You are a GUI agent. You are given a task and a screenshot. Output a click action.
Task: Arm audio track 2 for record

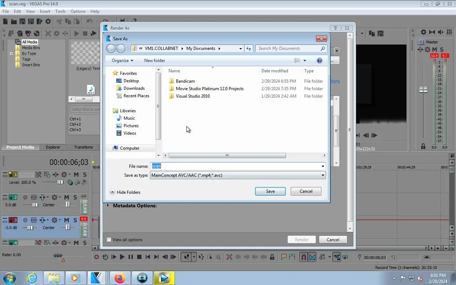point(25,197)
